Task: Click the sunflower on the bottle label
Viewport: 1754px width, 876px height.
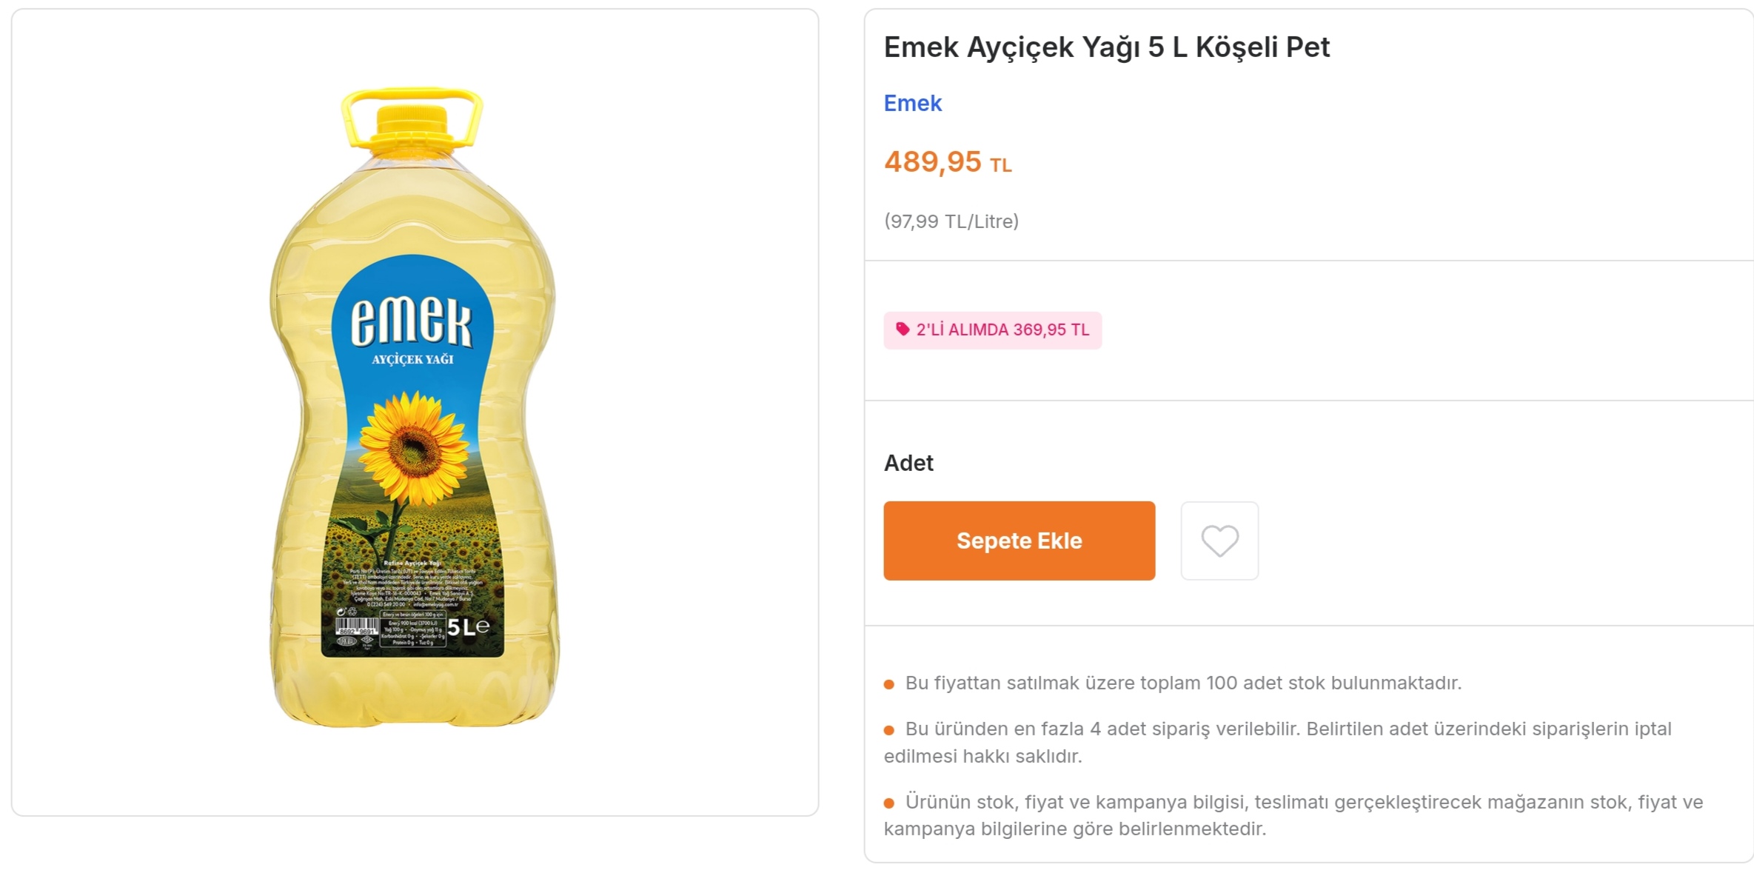Action: point(413,447)
